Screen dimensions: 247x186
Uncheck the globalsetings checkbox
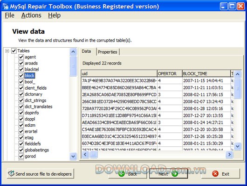coord(21,150)
